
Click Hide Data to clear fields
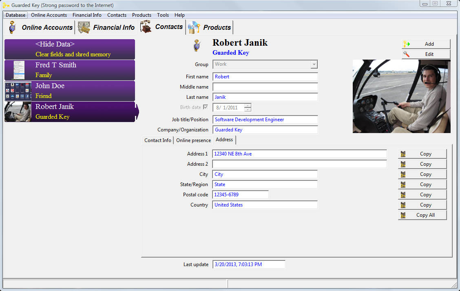click(x=70, y=49)
